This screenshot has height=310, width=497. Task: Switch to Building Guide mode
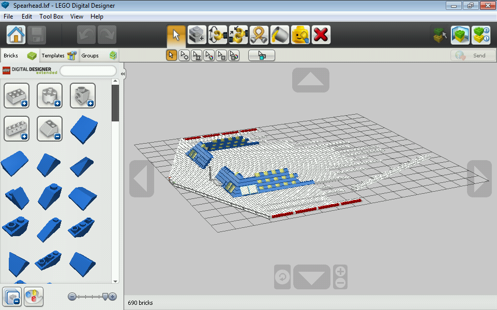click(x=481, y=35)
